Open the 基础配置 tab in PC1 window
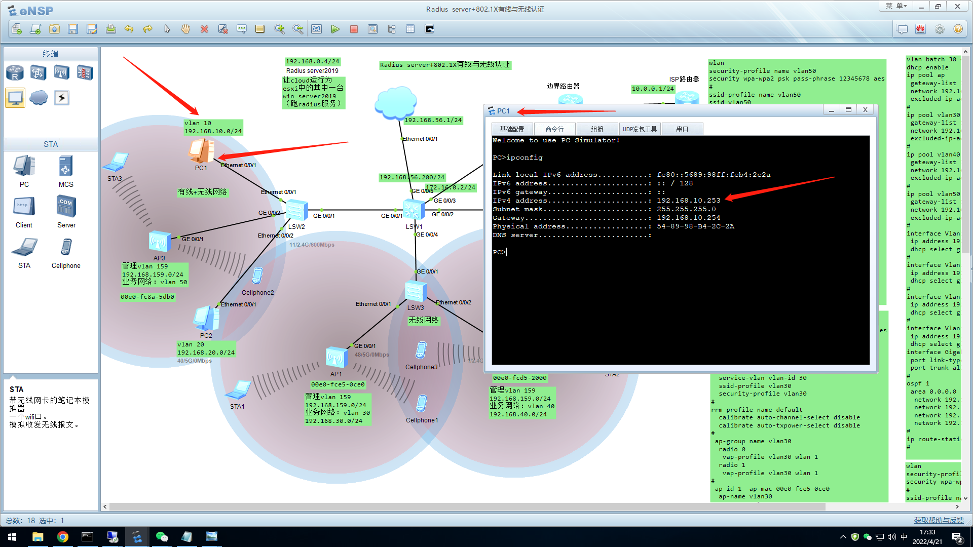This screenshot has width=973, height=547. 512,129
